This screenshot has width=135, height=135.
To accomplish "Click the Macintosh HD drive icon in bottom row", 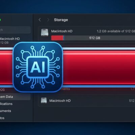I will click(x=44, y=101).
